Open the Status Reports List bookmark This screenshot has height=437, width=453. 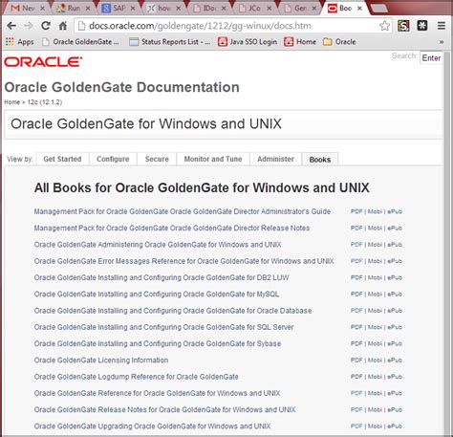[x=170, y=42]
